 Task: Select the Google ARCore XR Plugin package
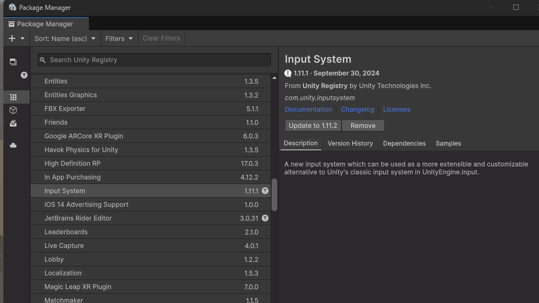coord(150,136)
